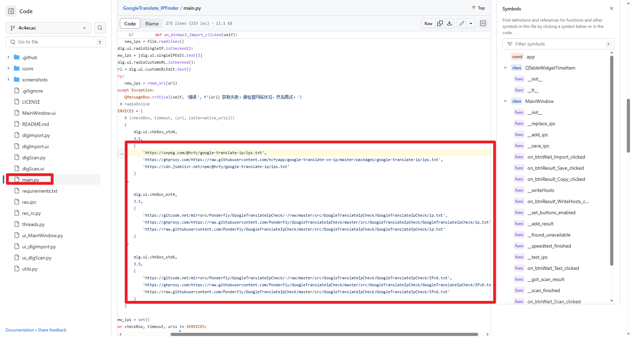Open the Raw file view

(428, 23)
